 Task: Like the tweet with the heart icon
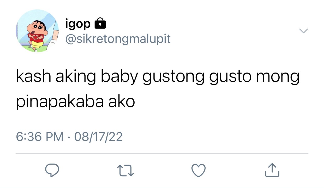pyautogui.click(x=199, y=170)
